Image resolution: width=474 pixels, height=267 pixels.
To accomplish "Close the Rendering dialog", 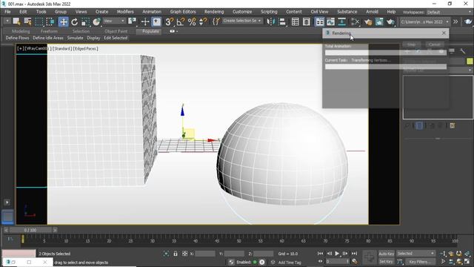I will tap(444, 33).
